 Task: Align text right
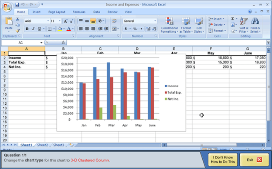pos(93,29)
